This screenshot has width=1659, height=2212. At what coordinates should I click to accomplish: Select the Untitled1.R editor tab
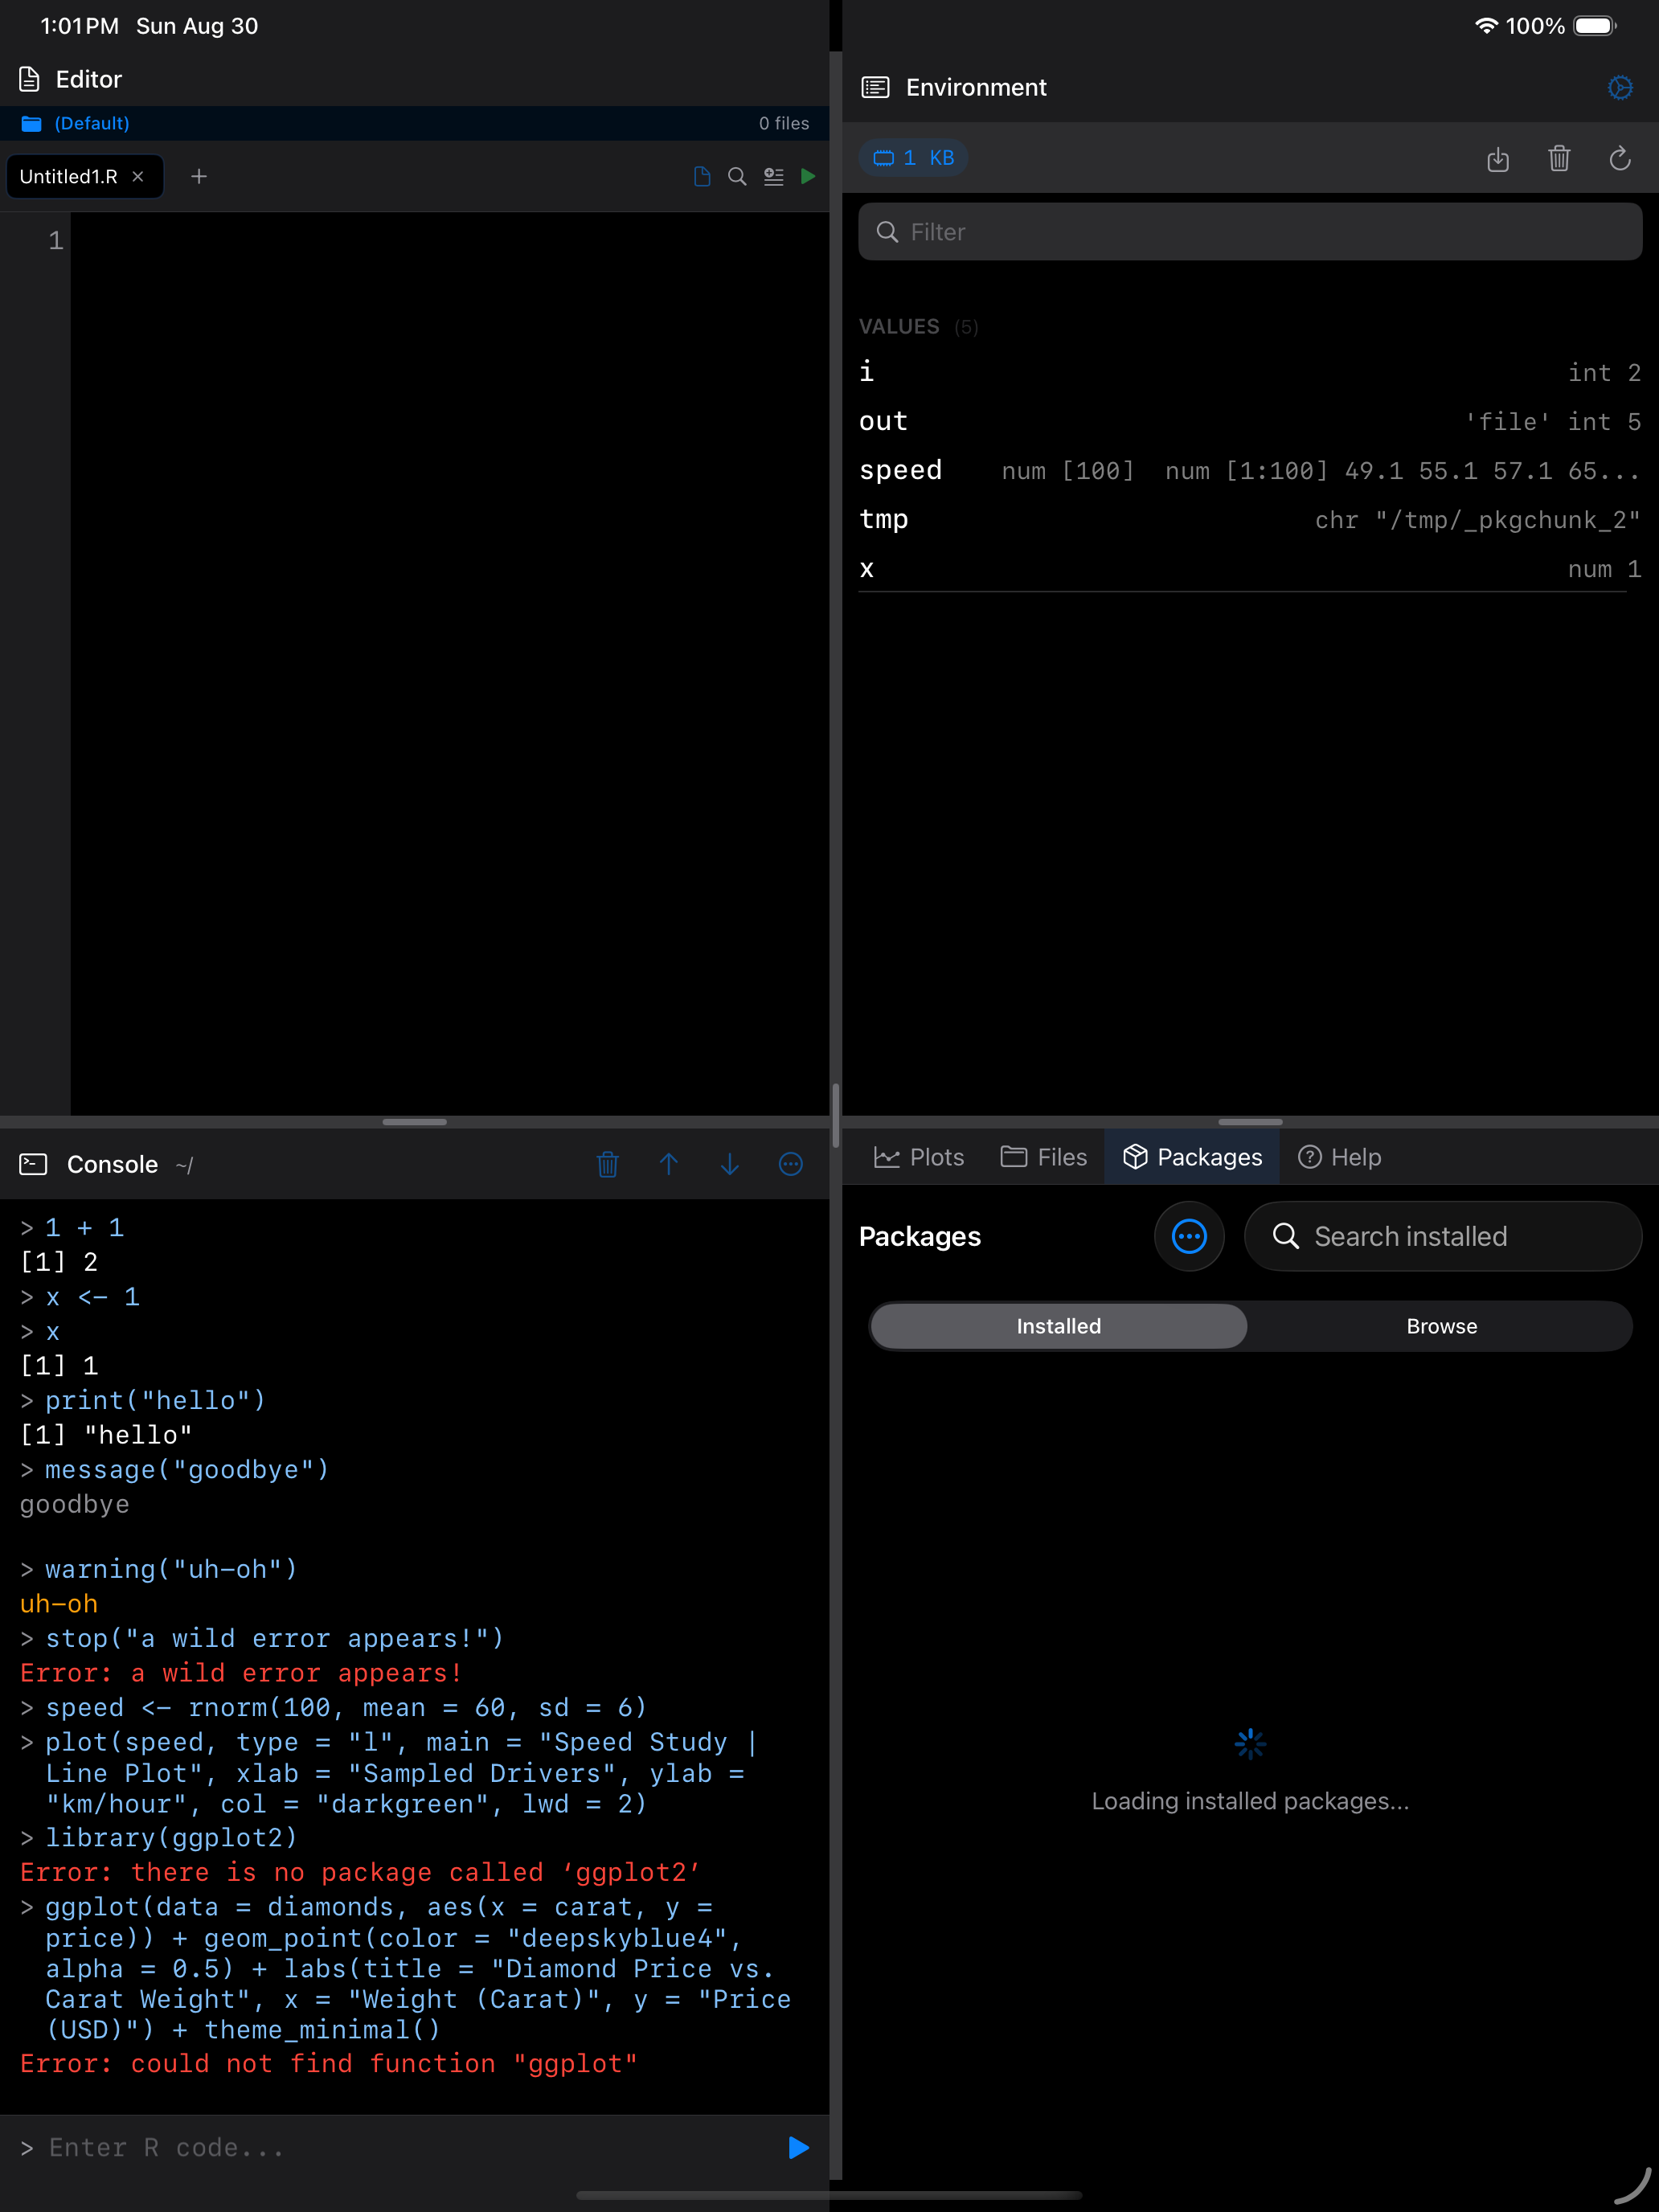(84, 177)
